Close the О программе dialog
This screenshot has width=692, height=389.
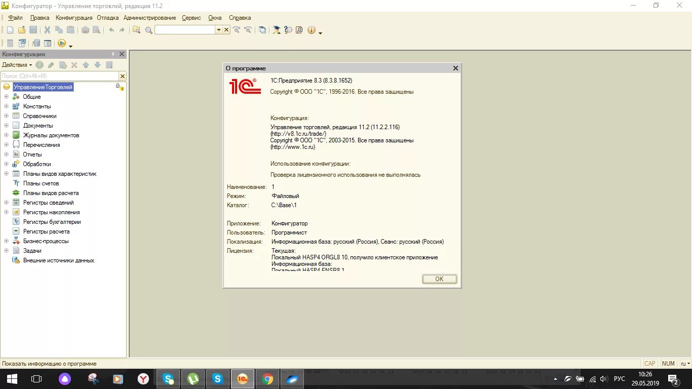click(x=455, y=68)
